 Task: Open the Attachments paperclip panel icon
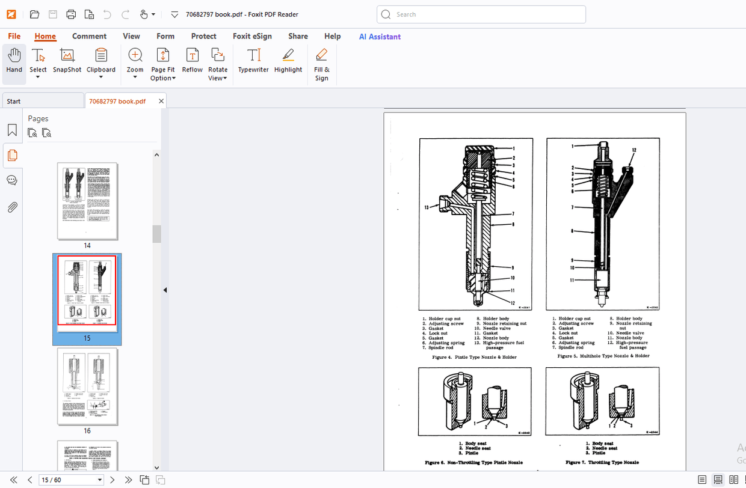[12, 207]
